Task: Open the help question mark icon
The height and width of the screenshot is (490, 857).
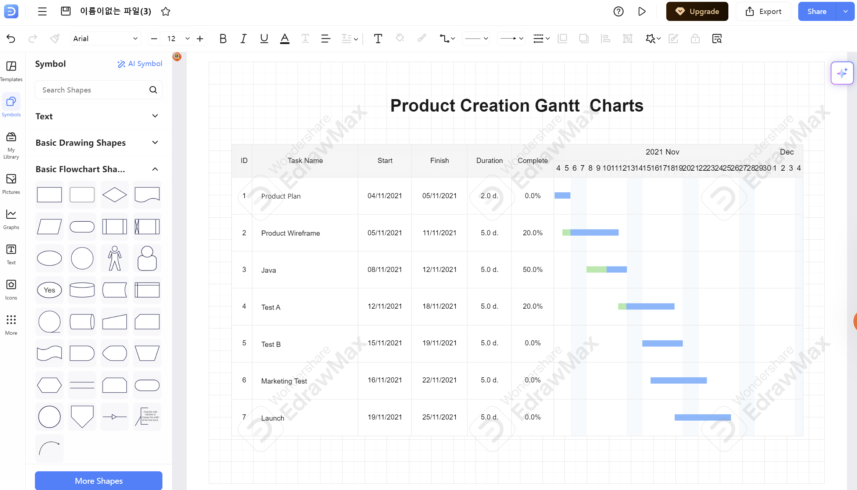Action: coord(618,11)
